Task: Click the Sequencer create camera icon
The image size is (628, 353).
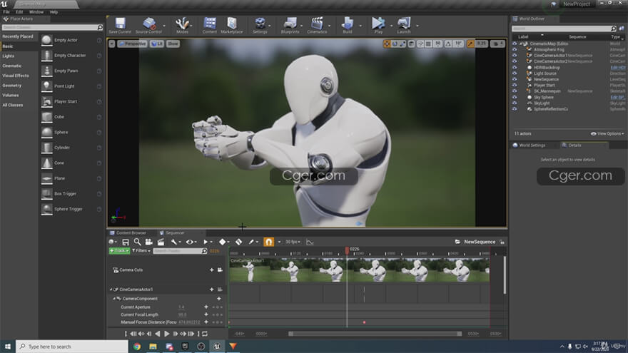Action: [x=149, y=242]
